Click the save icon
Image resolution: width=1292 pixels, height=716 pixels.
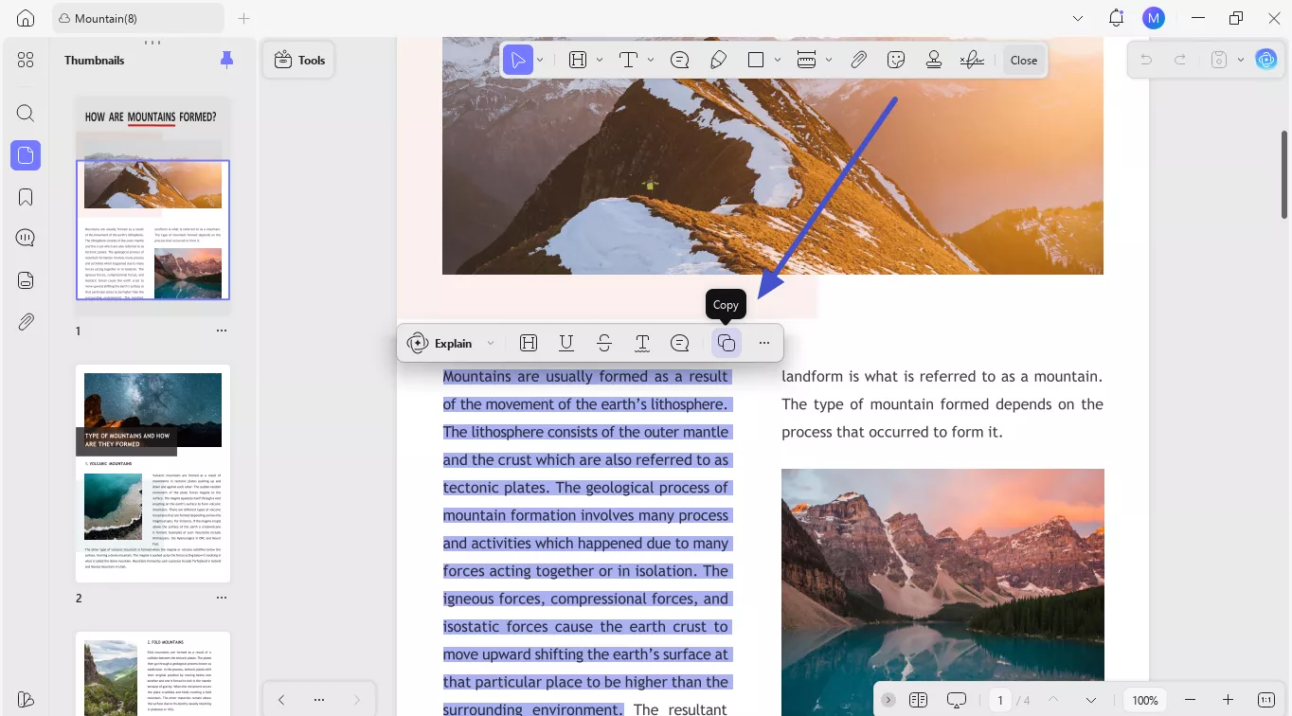tap(1219, 60)
